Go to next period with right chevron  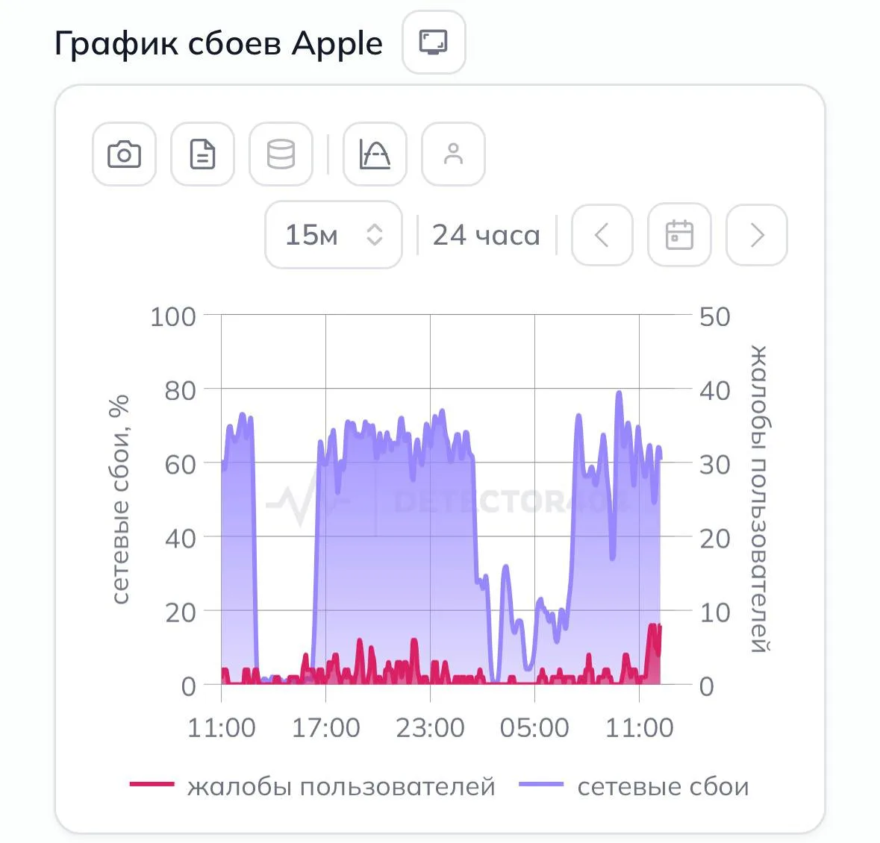click(757, 235)
